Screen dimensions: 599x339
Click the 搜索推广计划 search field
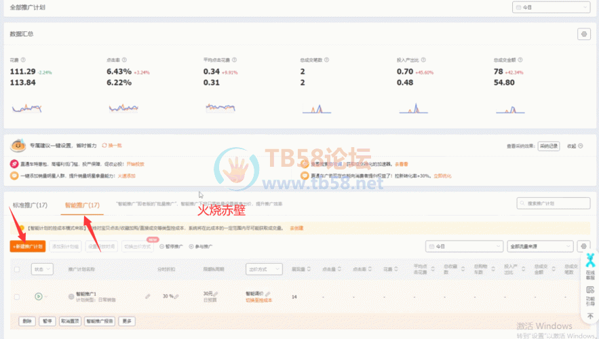[553, 203]
